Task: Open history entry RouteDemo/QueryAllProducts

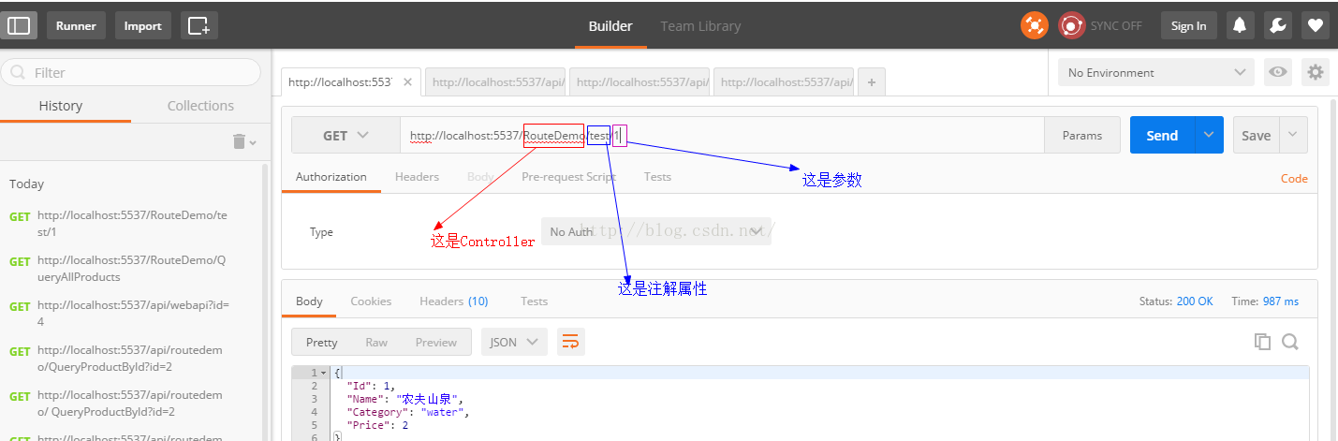Action: coord(131,269)
